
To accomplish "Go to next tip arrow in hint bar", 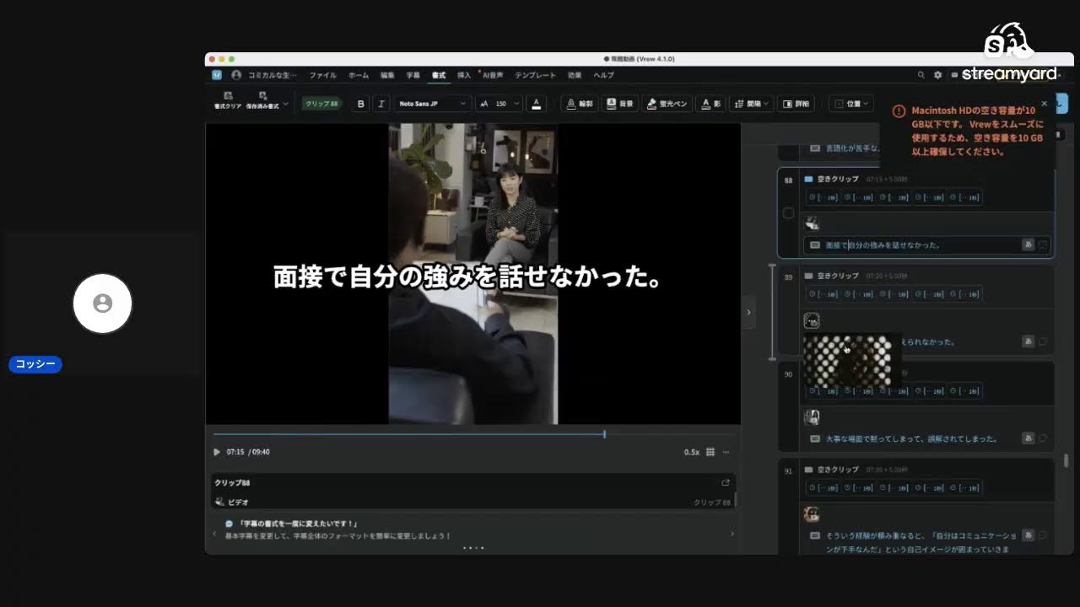I will click(732, 534).
